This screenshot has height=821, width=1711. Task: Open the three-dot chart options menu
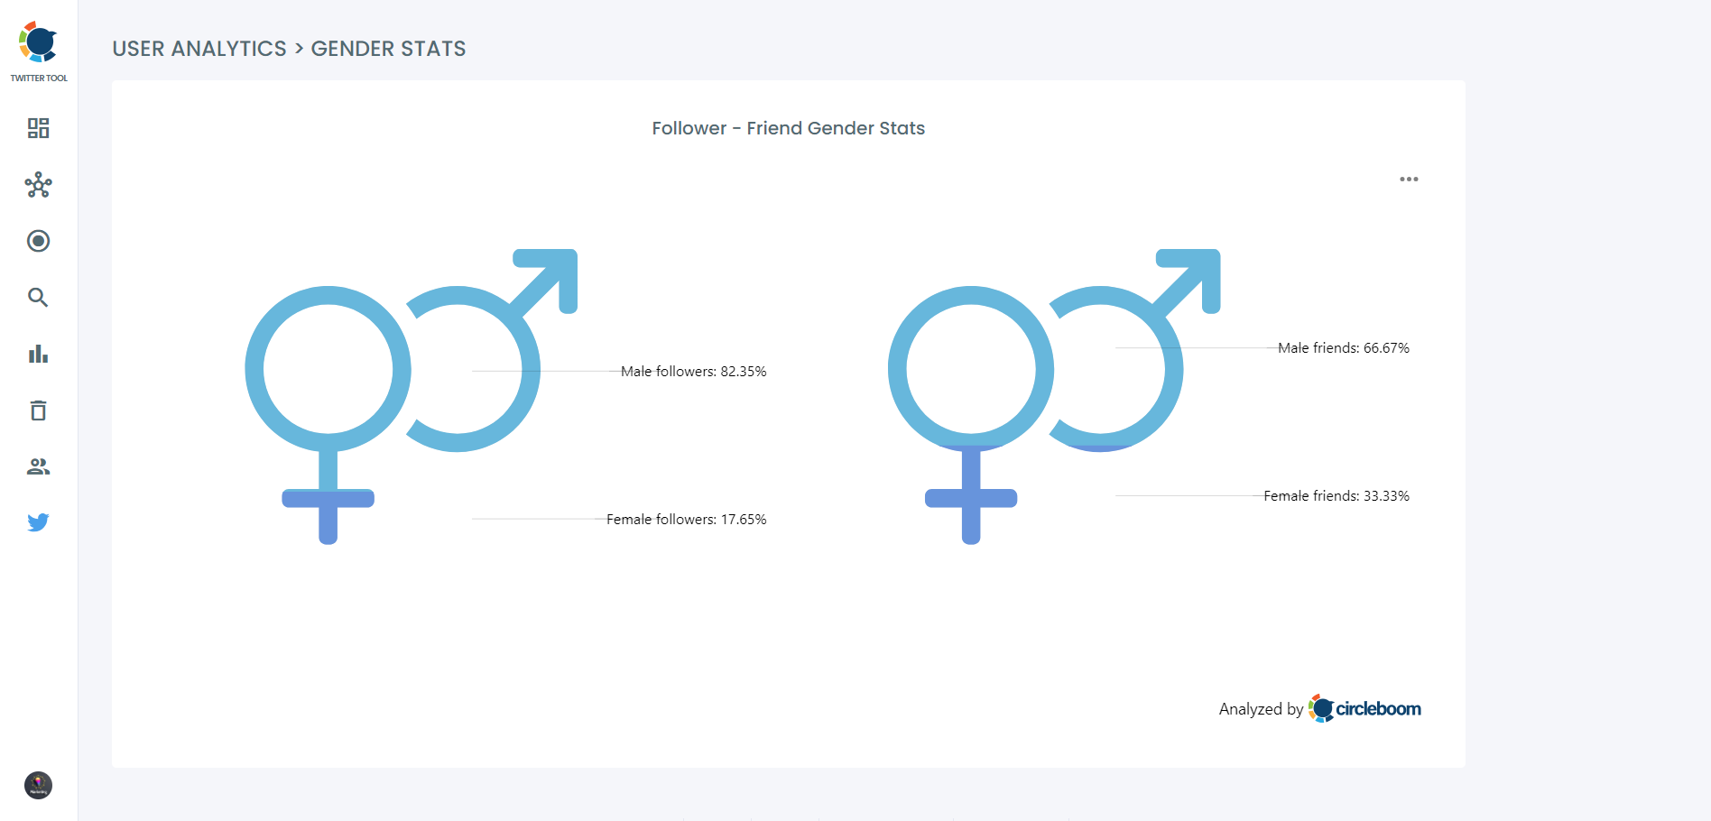point(1408,179)
